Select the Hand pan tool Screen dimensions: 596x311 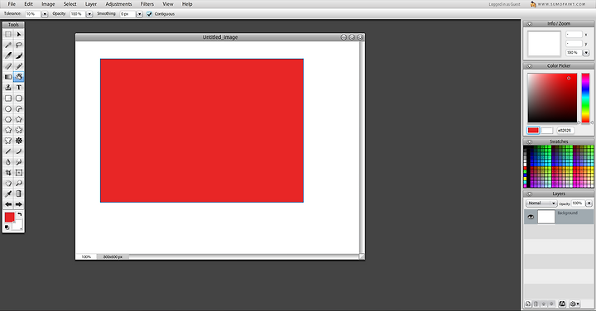(x=8, y=184)
